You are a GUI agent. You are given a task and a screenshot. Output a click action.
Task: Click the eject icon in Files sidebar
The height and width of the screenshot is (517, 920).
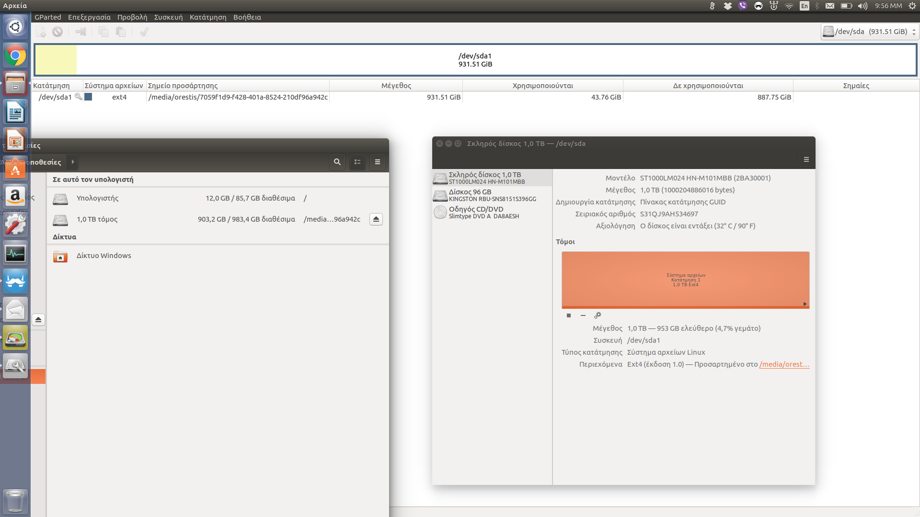38,320
